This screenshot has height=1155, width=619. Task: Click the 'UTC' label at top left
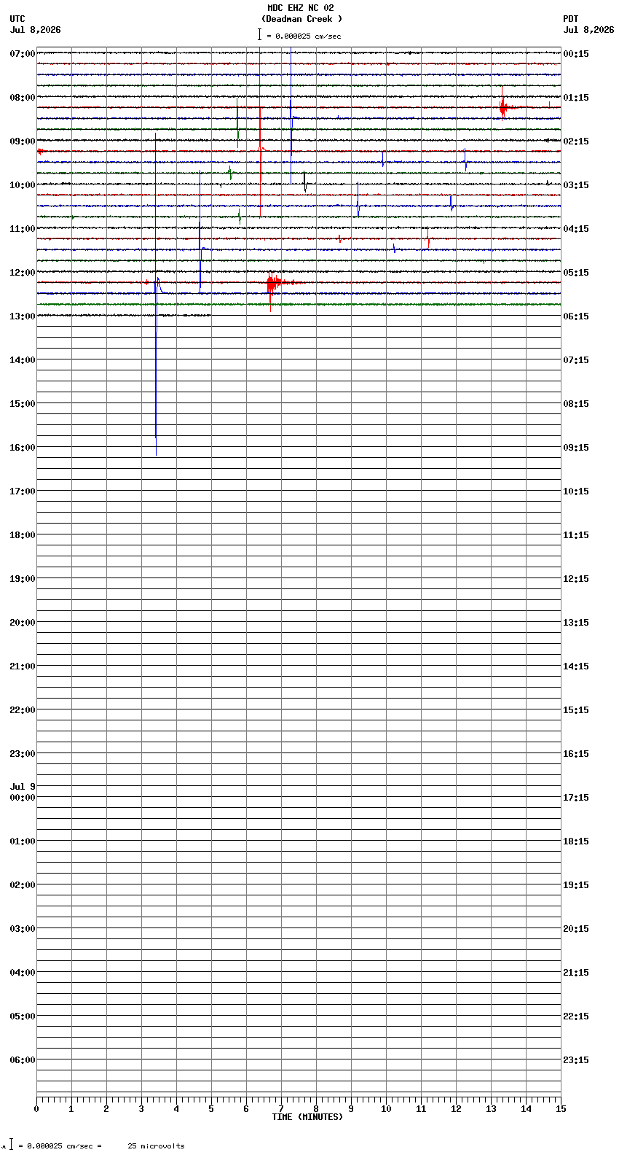tap(17, 19)
